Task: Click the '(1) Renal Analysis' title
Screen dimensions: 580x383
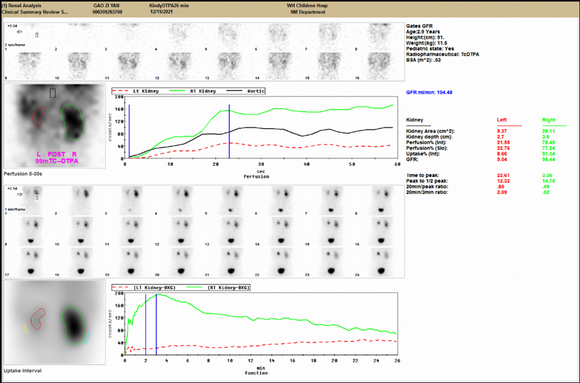Action: (21, 6)
